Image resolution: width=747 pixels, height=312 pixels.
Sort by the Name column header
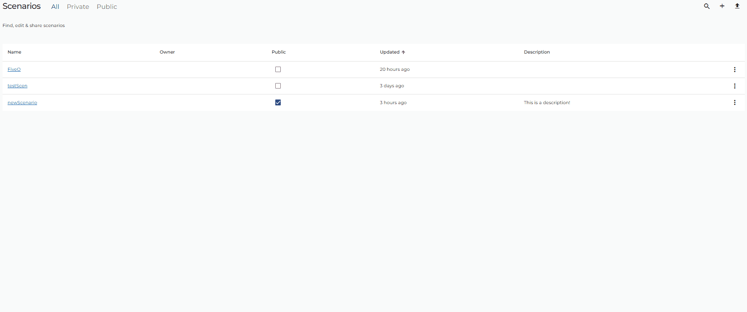(x=14, y=52)
